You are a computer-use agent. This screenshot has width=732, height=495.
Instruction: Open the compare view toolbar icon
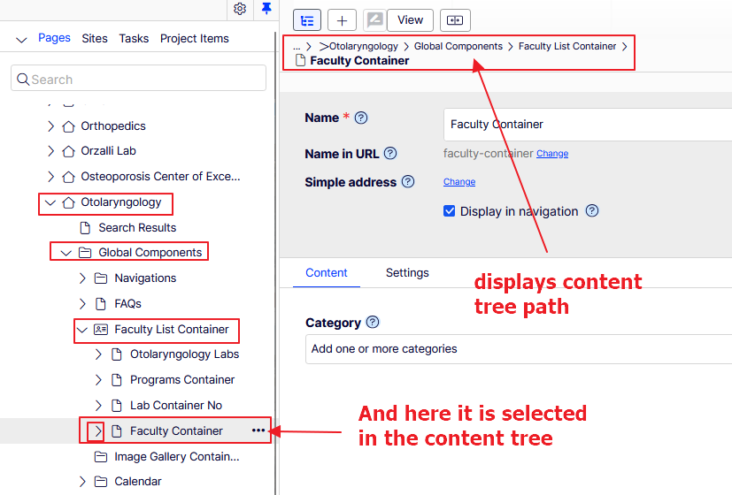[455, 20]
